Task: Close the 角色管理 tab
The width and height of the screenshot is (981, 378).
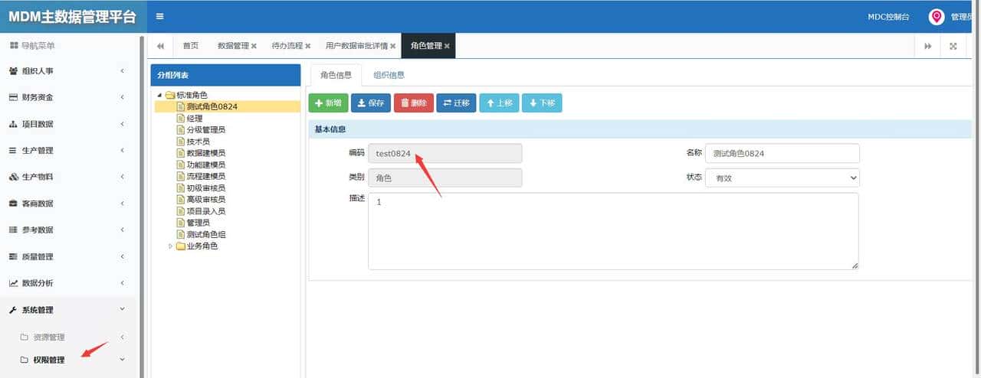Action: [447, 46]
